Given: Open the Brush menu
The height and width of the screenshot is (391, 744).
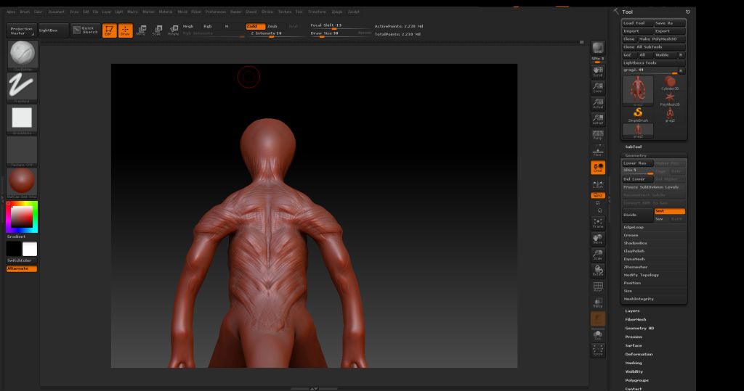Looking at the screenshot, I should (x=25, y=12).
